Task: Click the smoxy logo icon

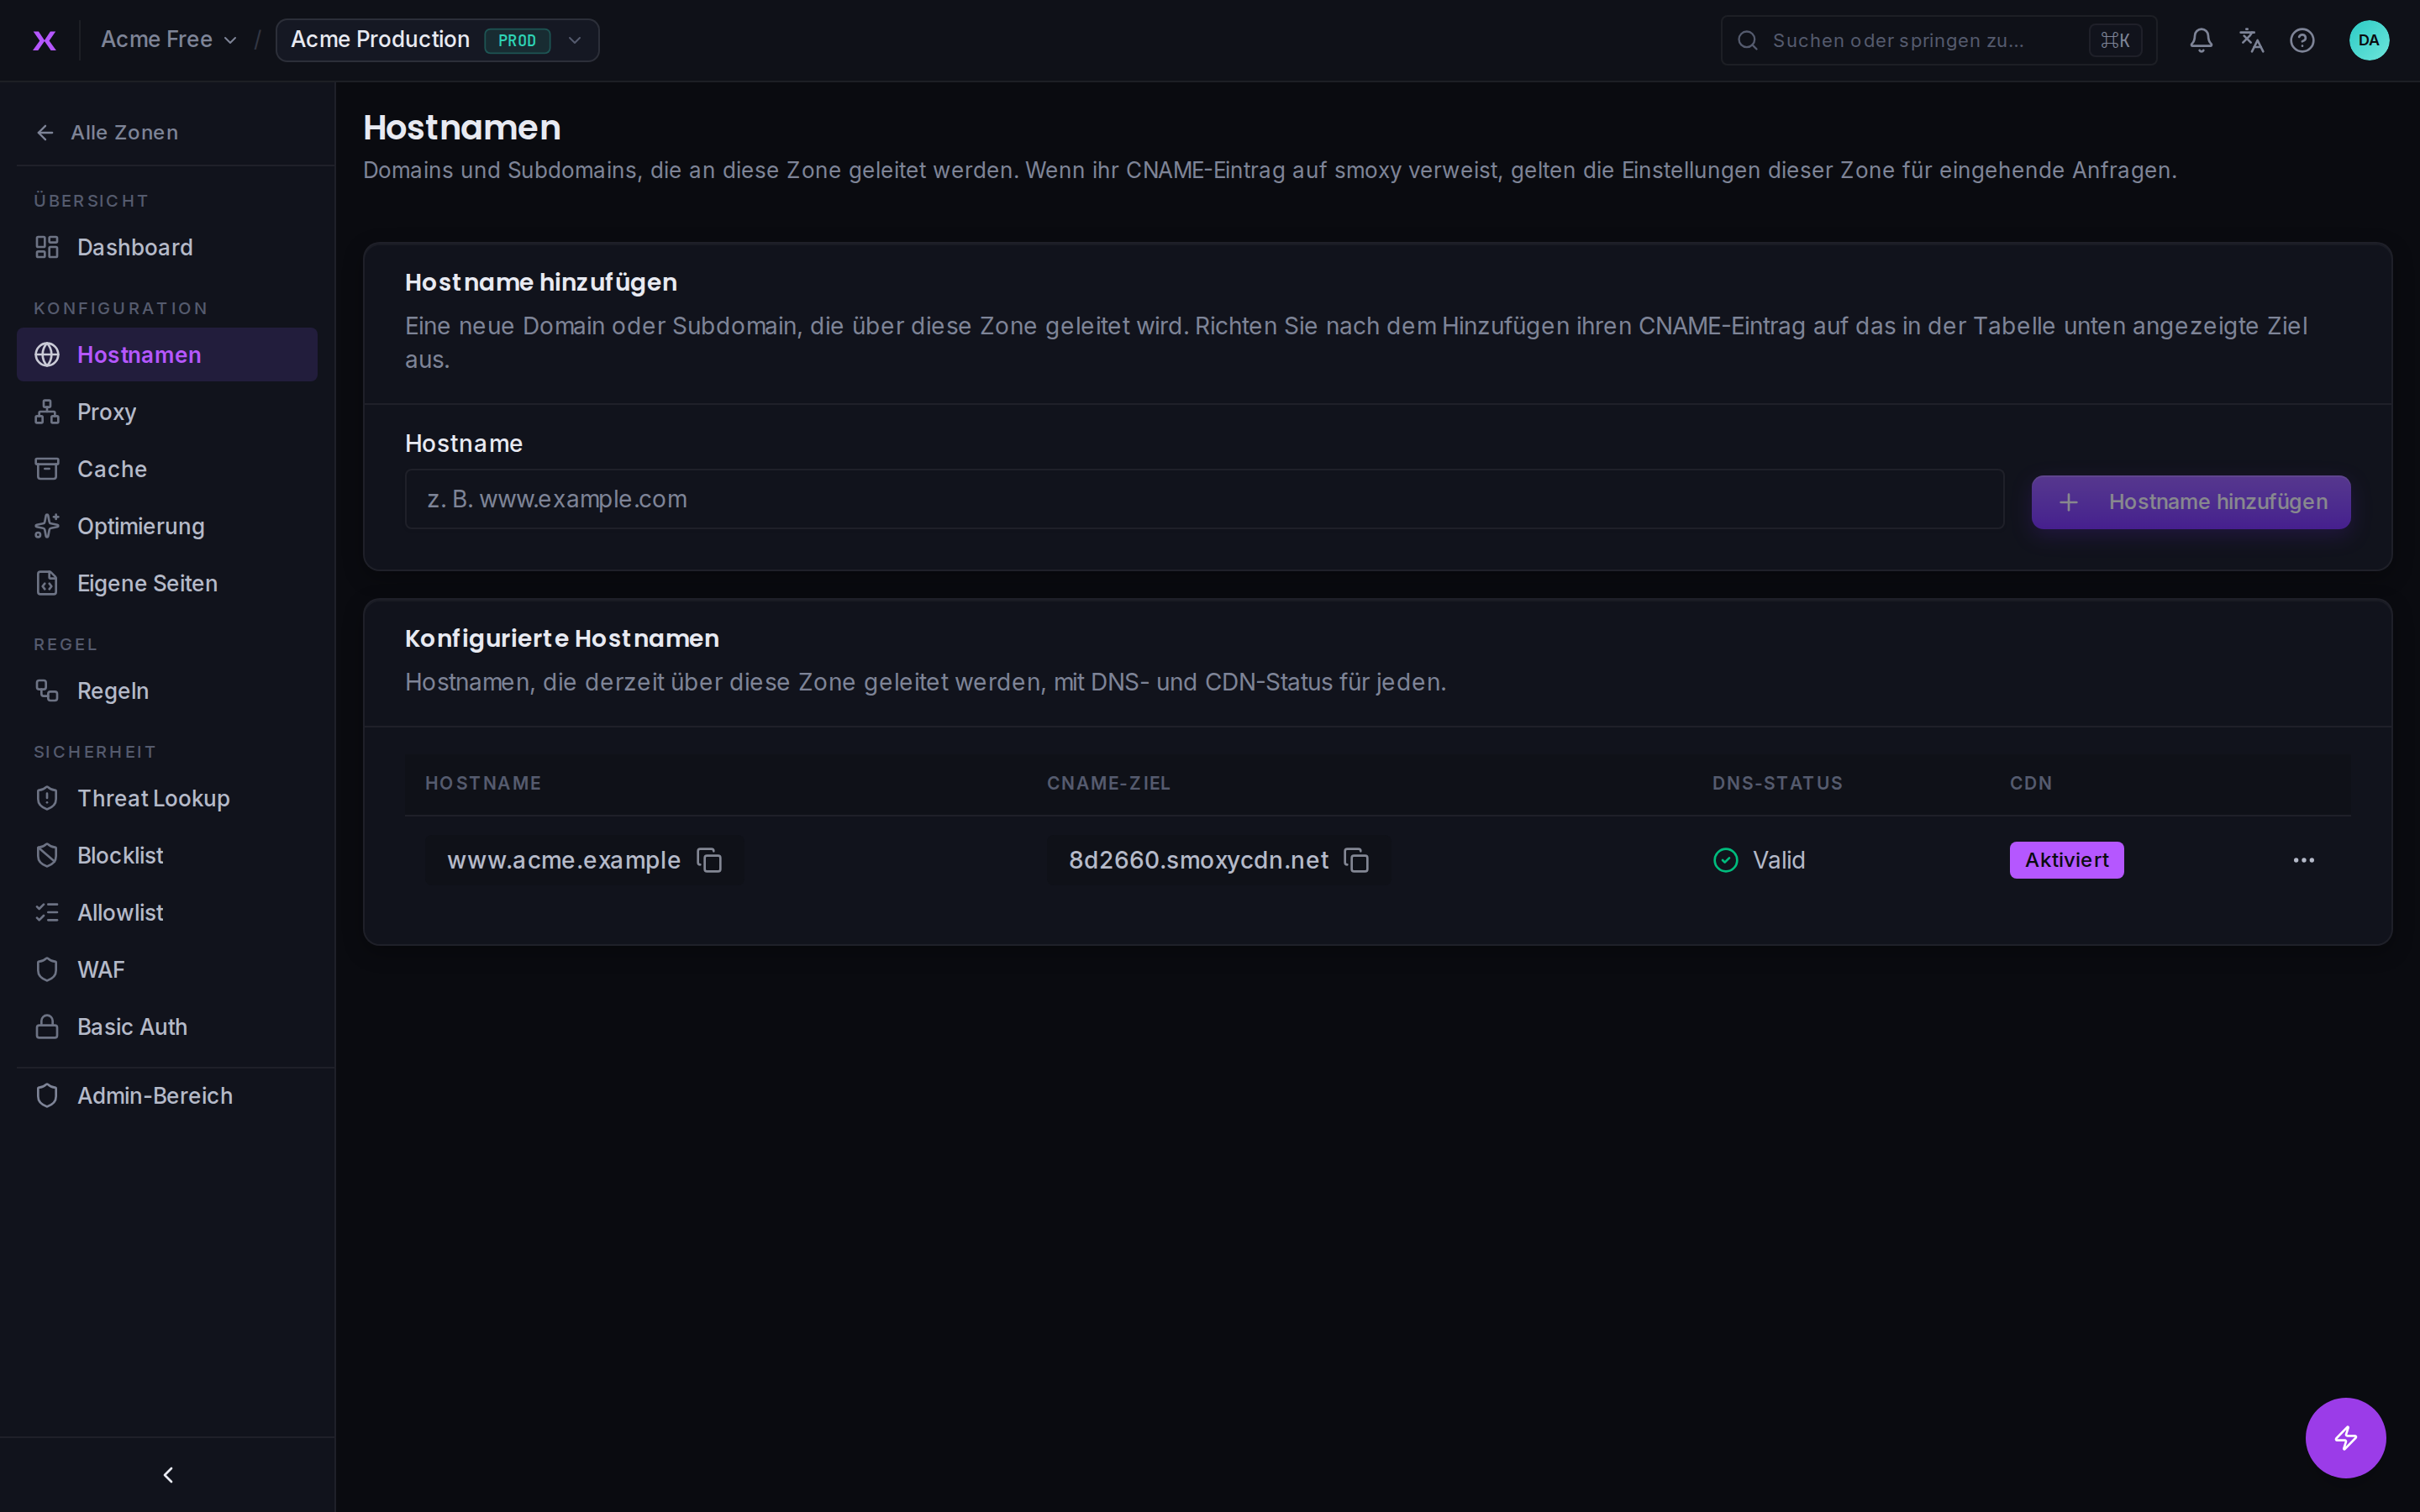Action: click(x=44, y=40)
